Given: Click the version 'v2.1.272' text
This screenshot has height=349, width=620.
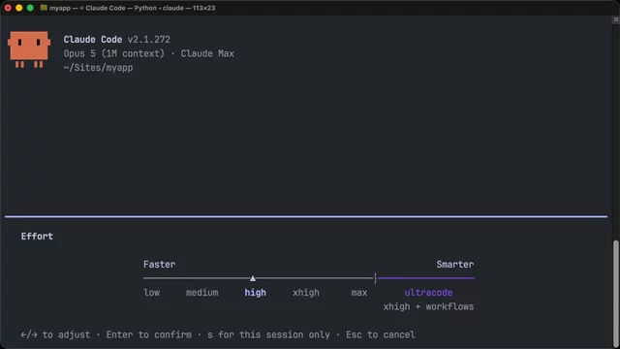Looking at the screenshot, I should [x=148, y=40].
